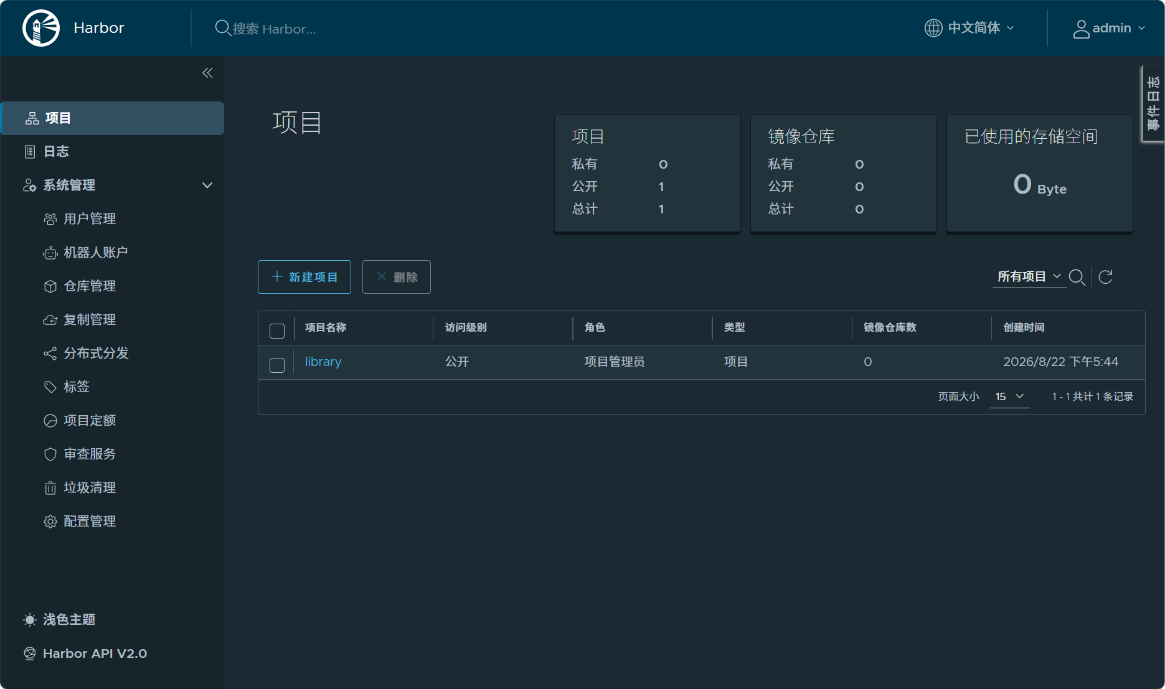Go to 复制管理 page
The height and width of the screenshot is (689, 1165).
(90, 320)
